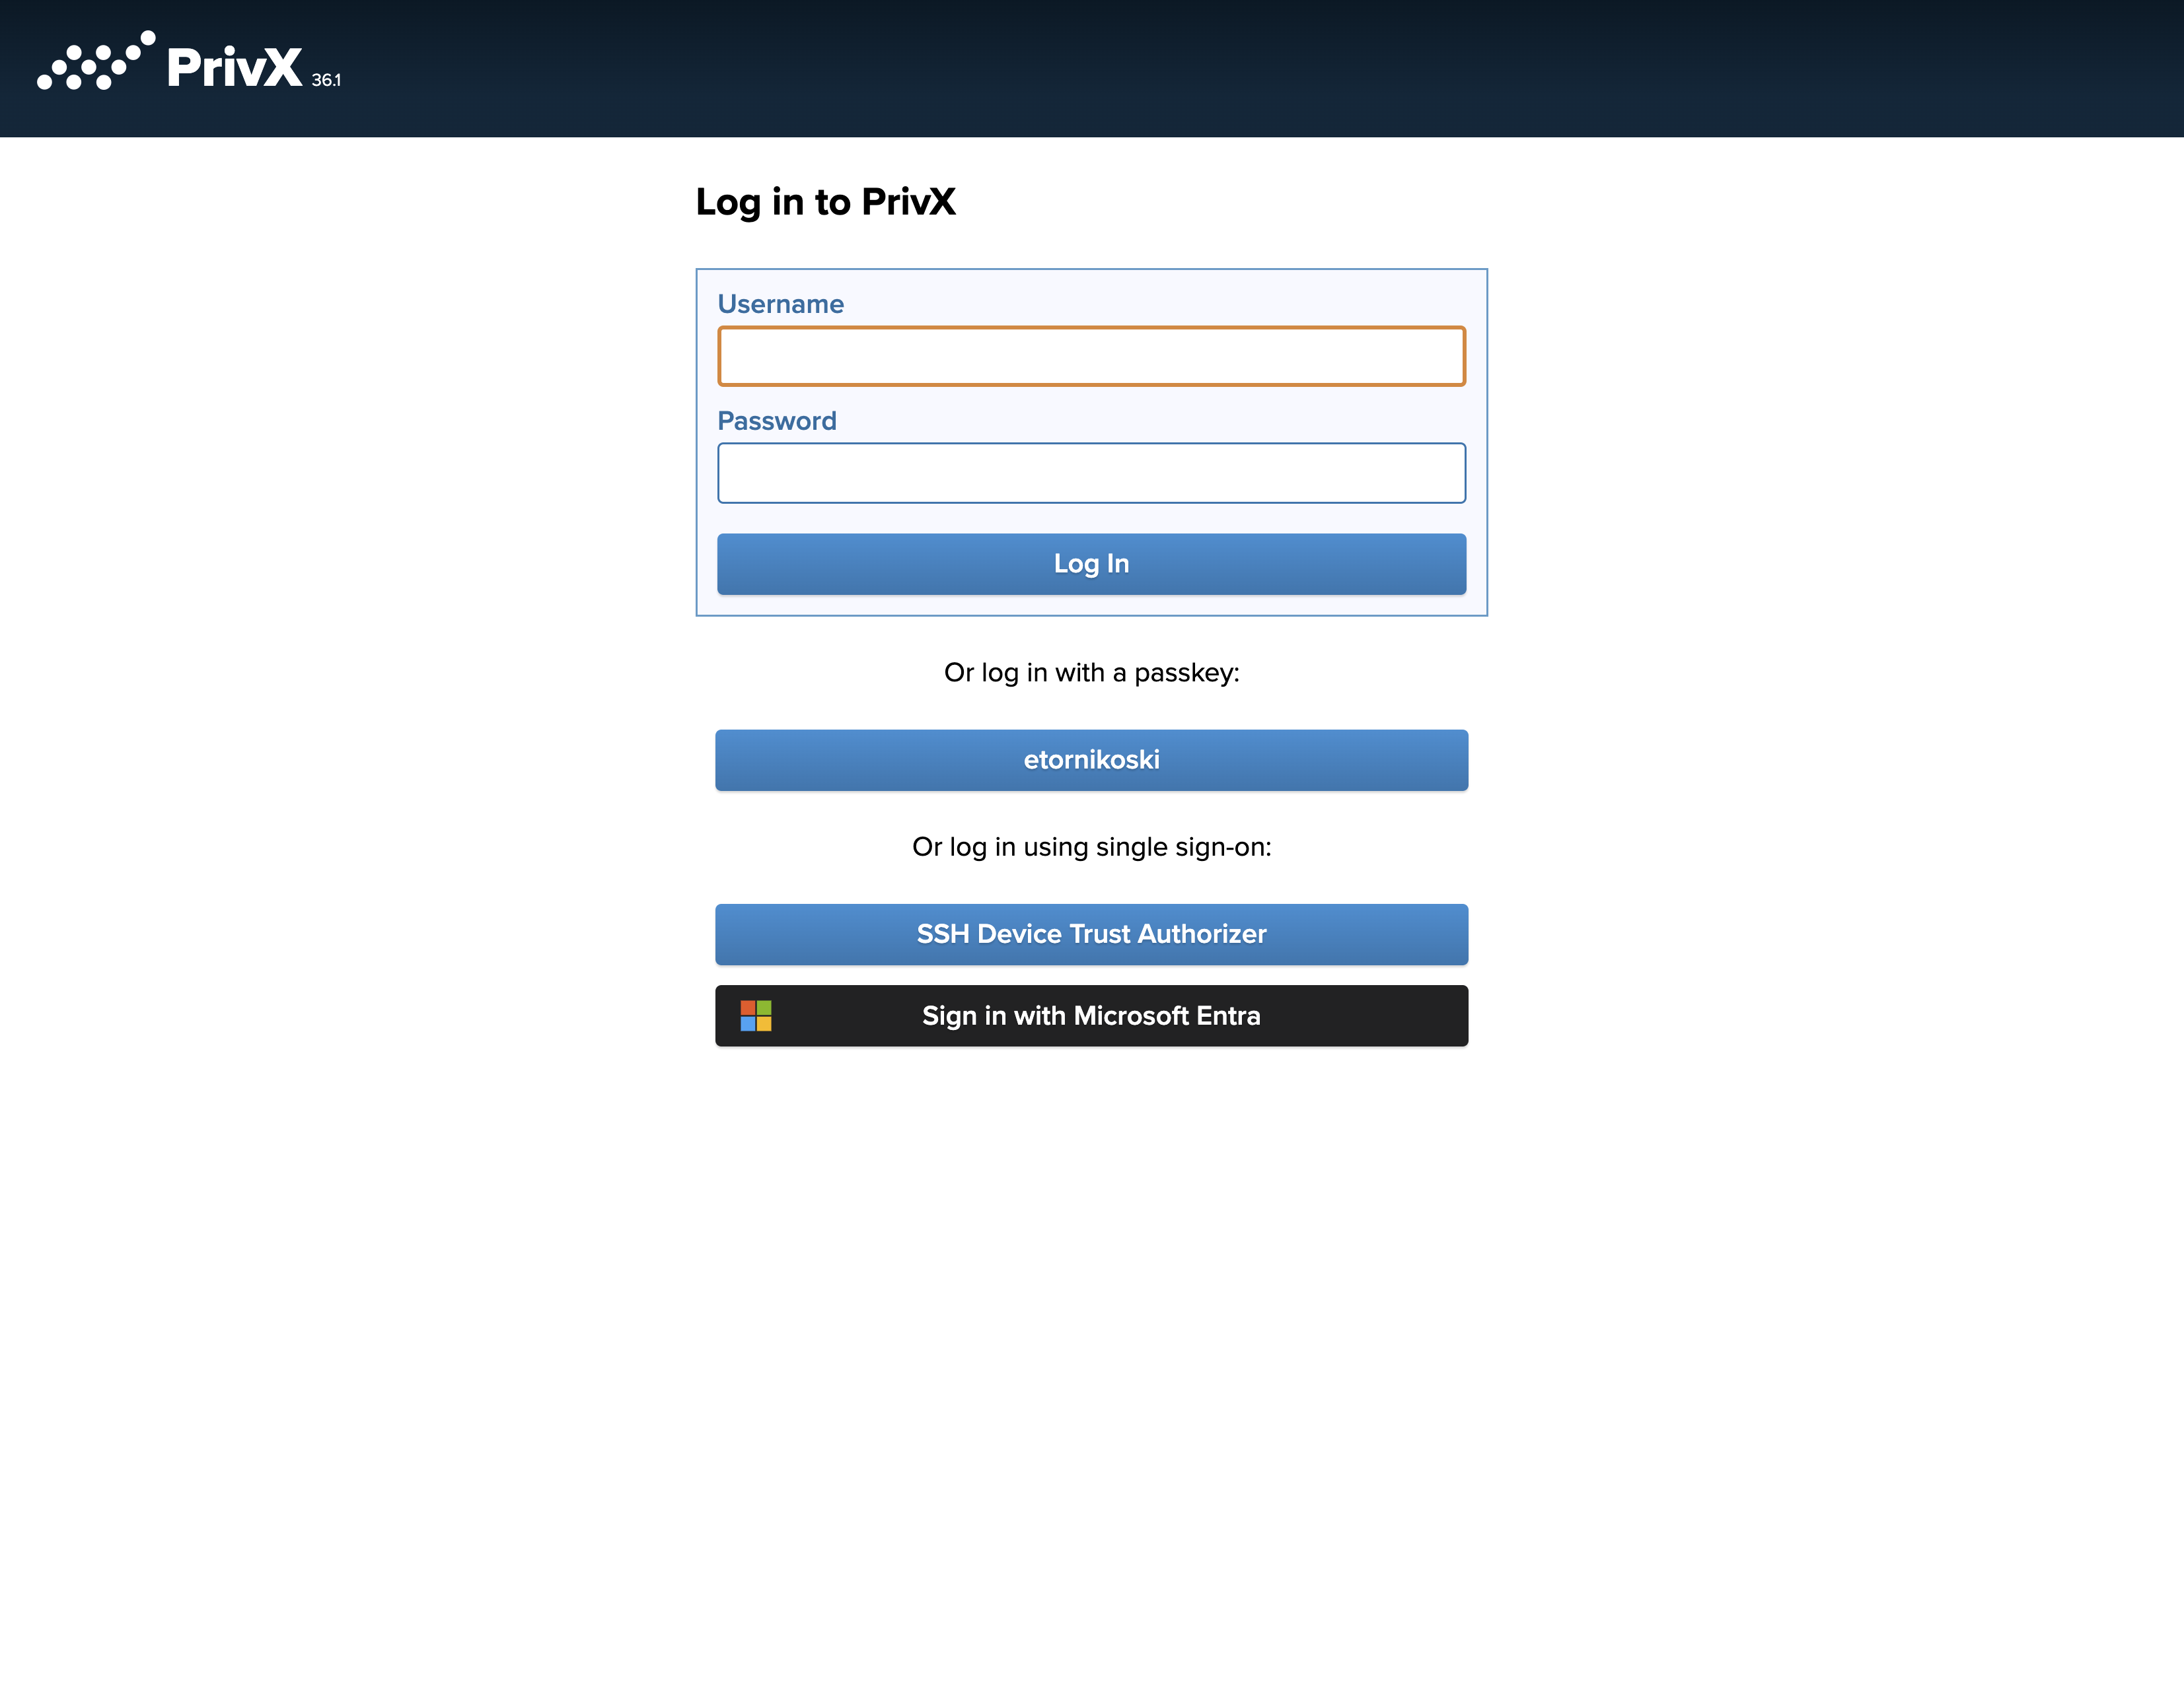2184x1681 pixels.
Task: Click the Microsoft logo icon
Action: click(756, 1015)
